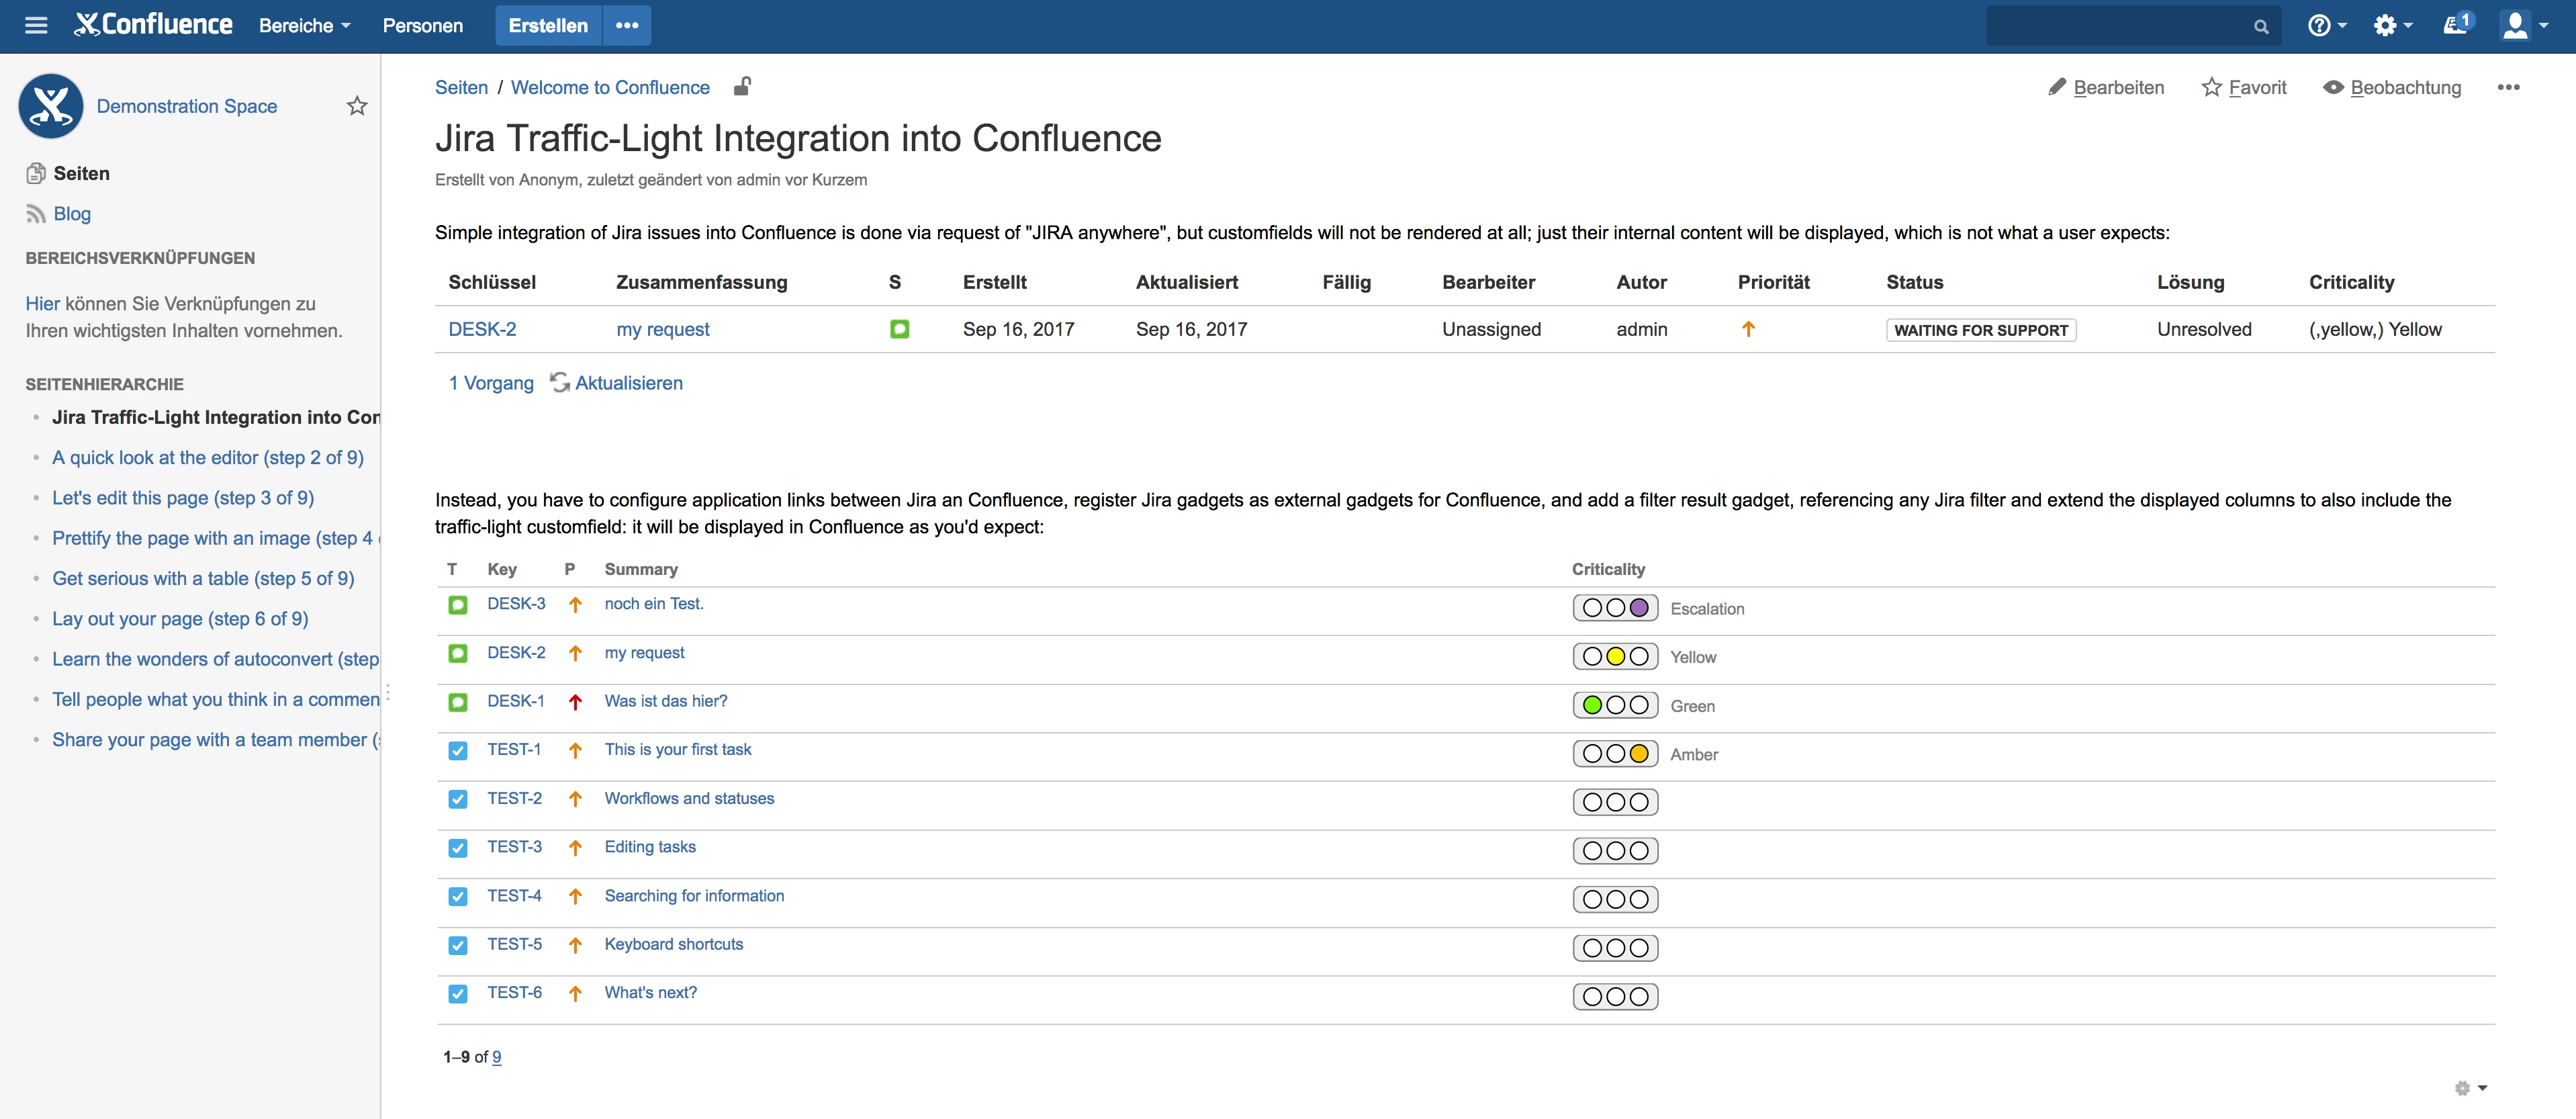Viewport: 2576px width, 1119px height.
Task: Open the more options ellipsis next to Erstellen
Action: (x=626, y=25)
